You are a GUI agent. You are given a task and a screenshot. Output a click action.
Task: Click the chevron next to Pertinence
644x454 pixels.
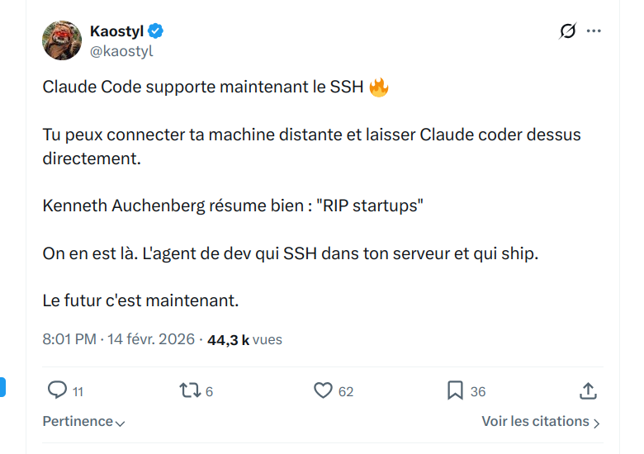pyautogui.click(x=121, y=423)
